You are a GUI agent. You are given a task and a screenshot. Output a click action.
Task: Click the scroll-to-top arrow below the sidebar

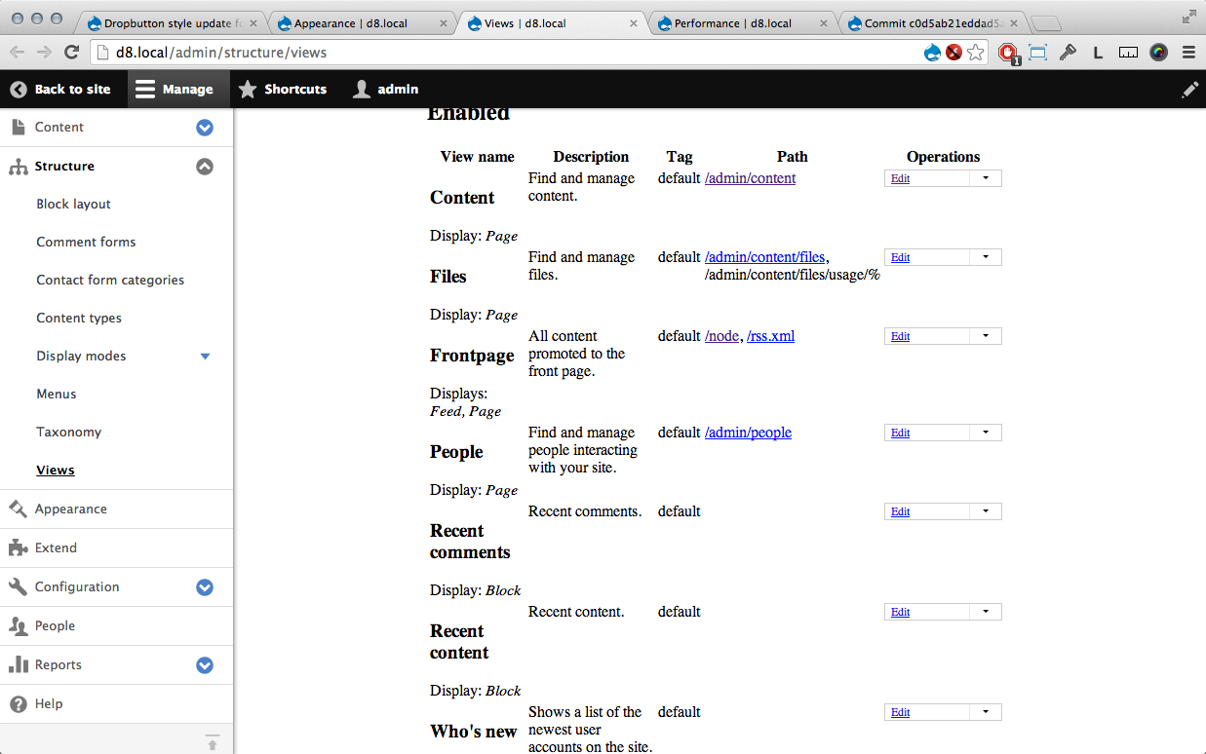tap(213, 741)
